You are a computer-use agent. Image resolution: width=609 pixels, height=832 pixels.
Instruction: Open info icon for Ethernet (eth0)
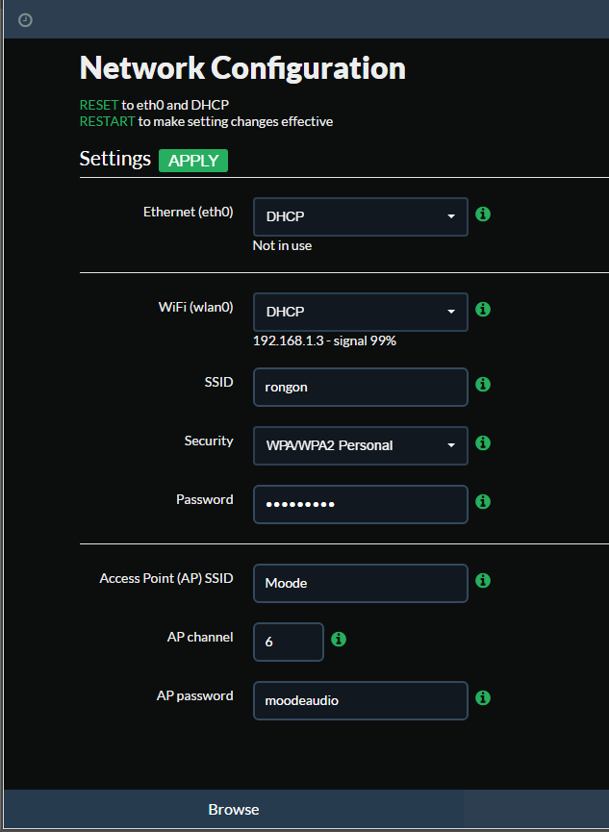point(483,214)
